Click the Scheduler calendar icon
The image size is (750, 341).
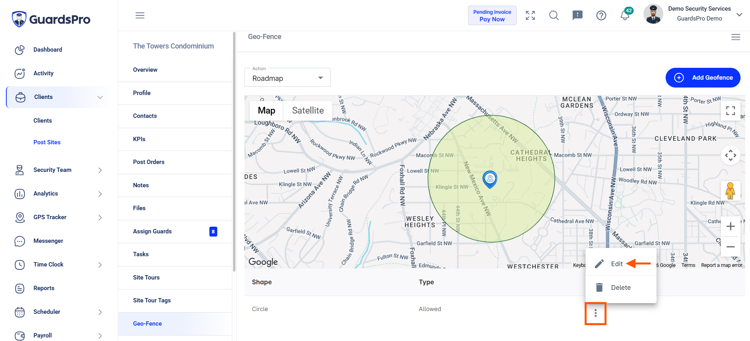(20, 312)
